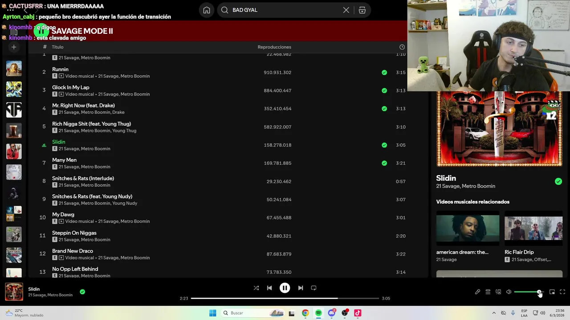Open Metro Boomin link under Runnin

tap(135, 76)
